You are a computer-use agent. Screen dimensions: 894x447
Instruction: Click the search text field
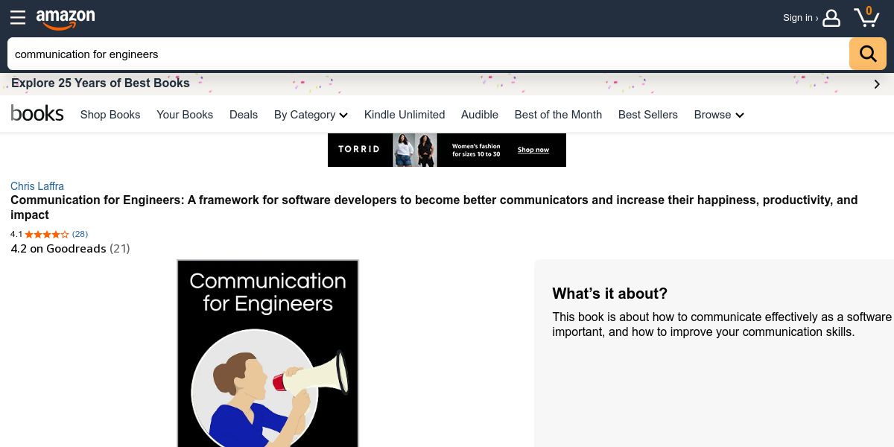pyautogui.click(x=428, y=54)
